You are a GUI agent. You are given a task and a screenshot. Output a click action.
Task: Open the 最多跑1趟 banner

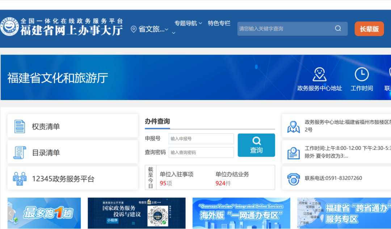[x=44, y=213]
